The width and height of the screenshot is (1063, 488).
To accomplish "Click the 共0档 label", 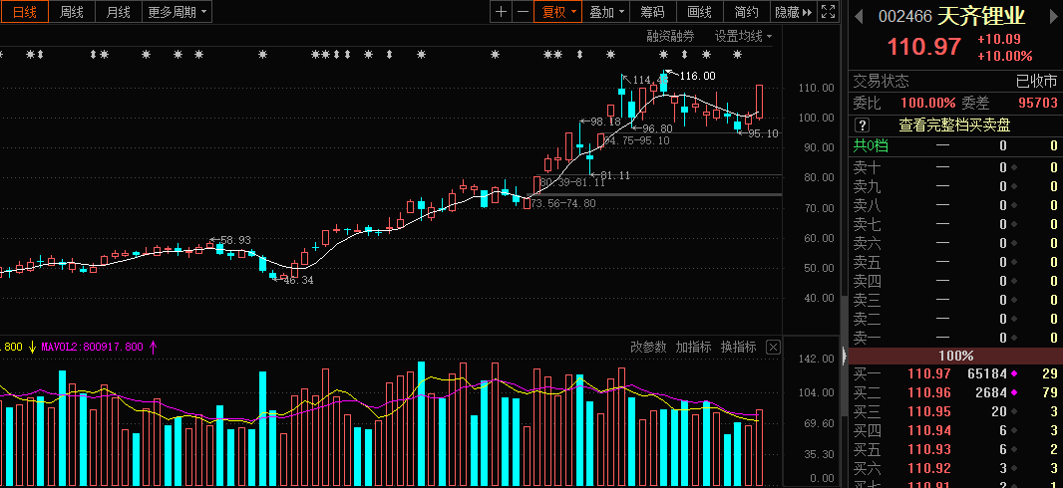I will pyautogui.click(x=871, y=145).
